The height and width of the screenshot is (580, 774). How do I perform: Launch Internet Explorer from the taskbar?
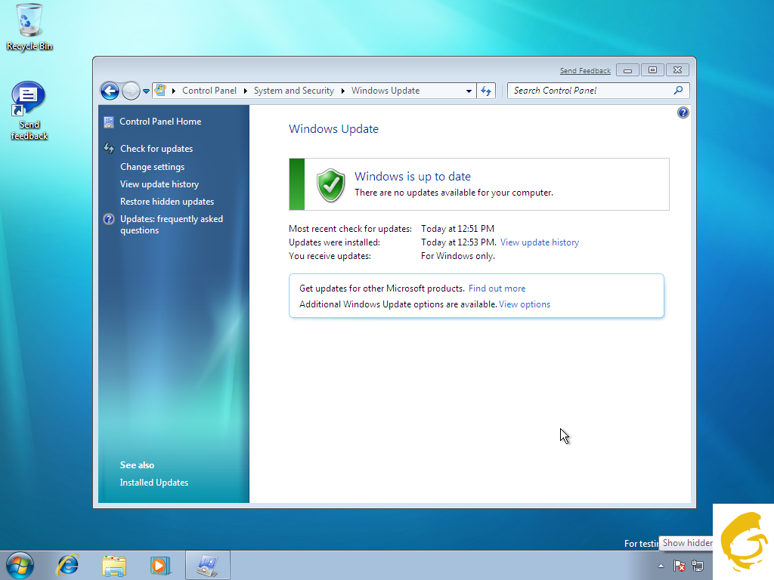tap(69, 564)
